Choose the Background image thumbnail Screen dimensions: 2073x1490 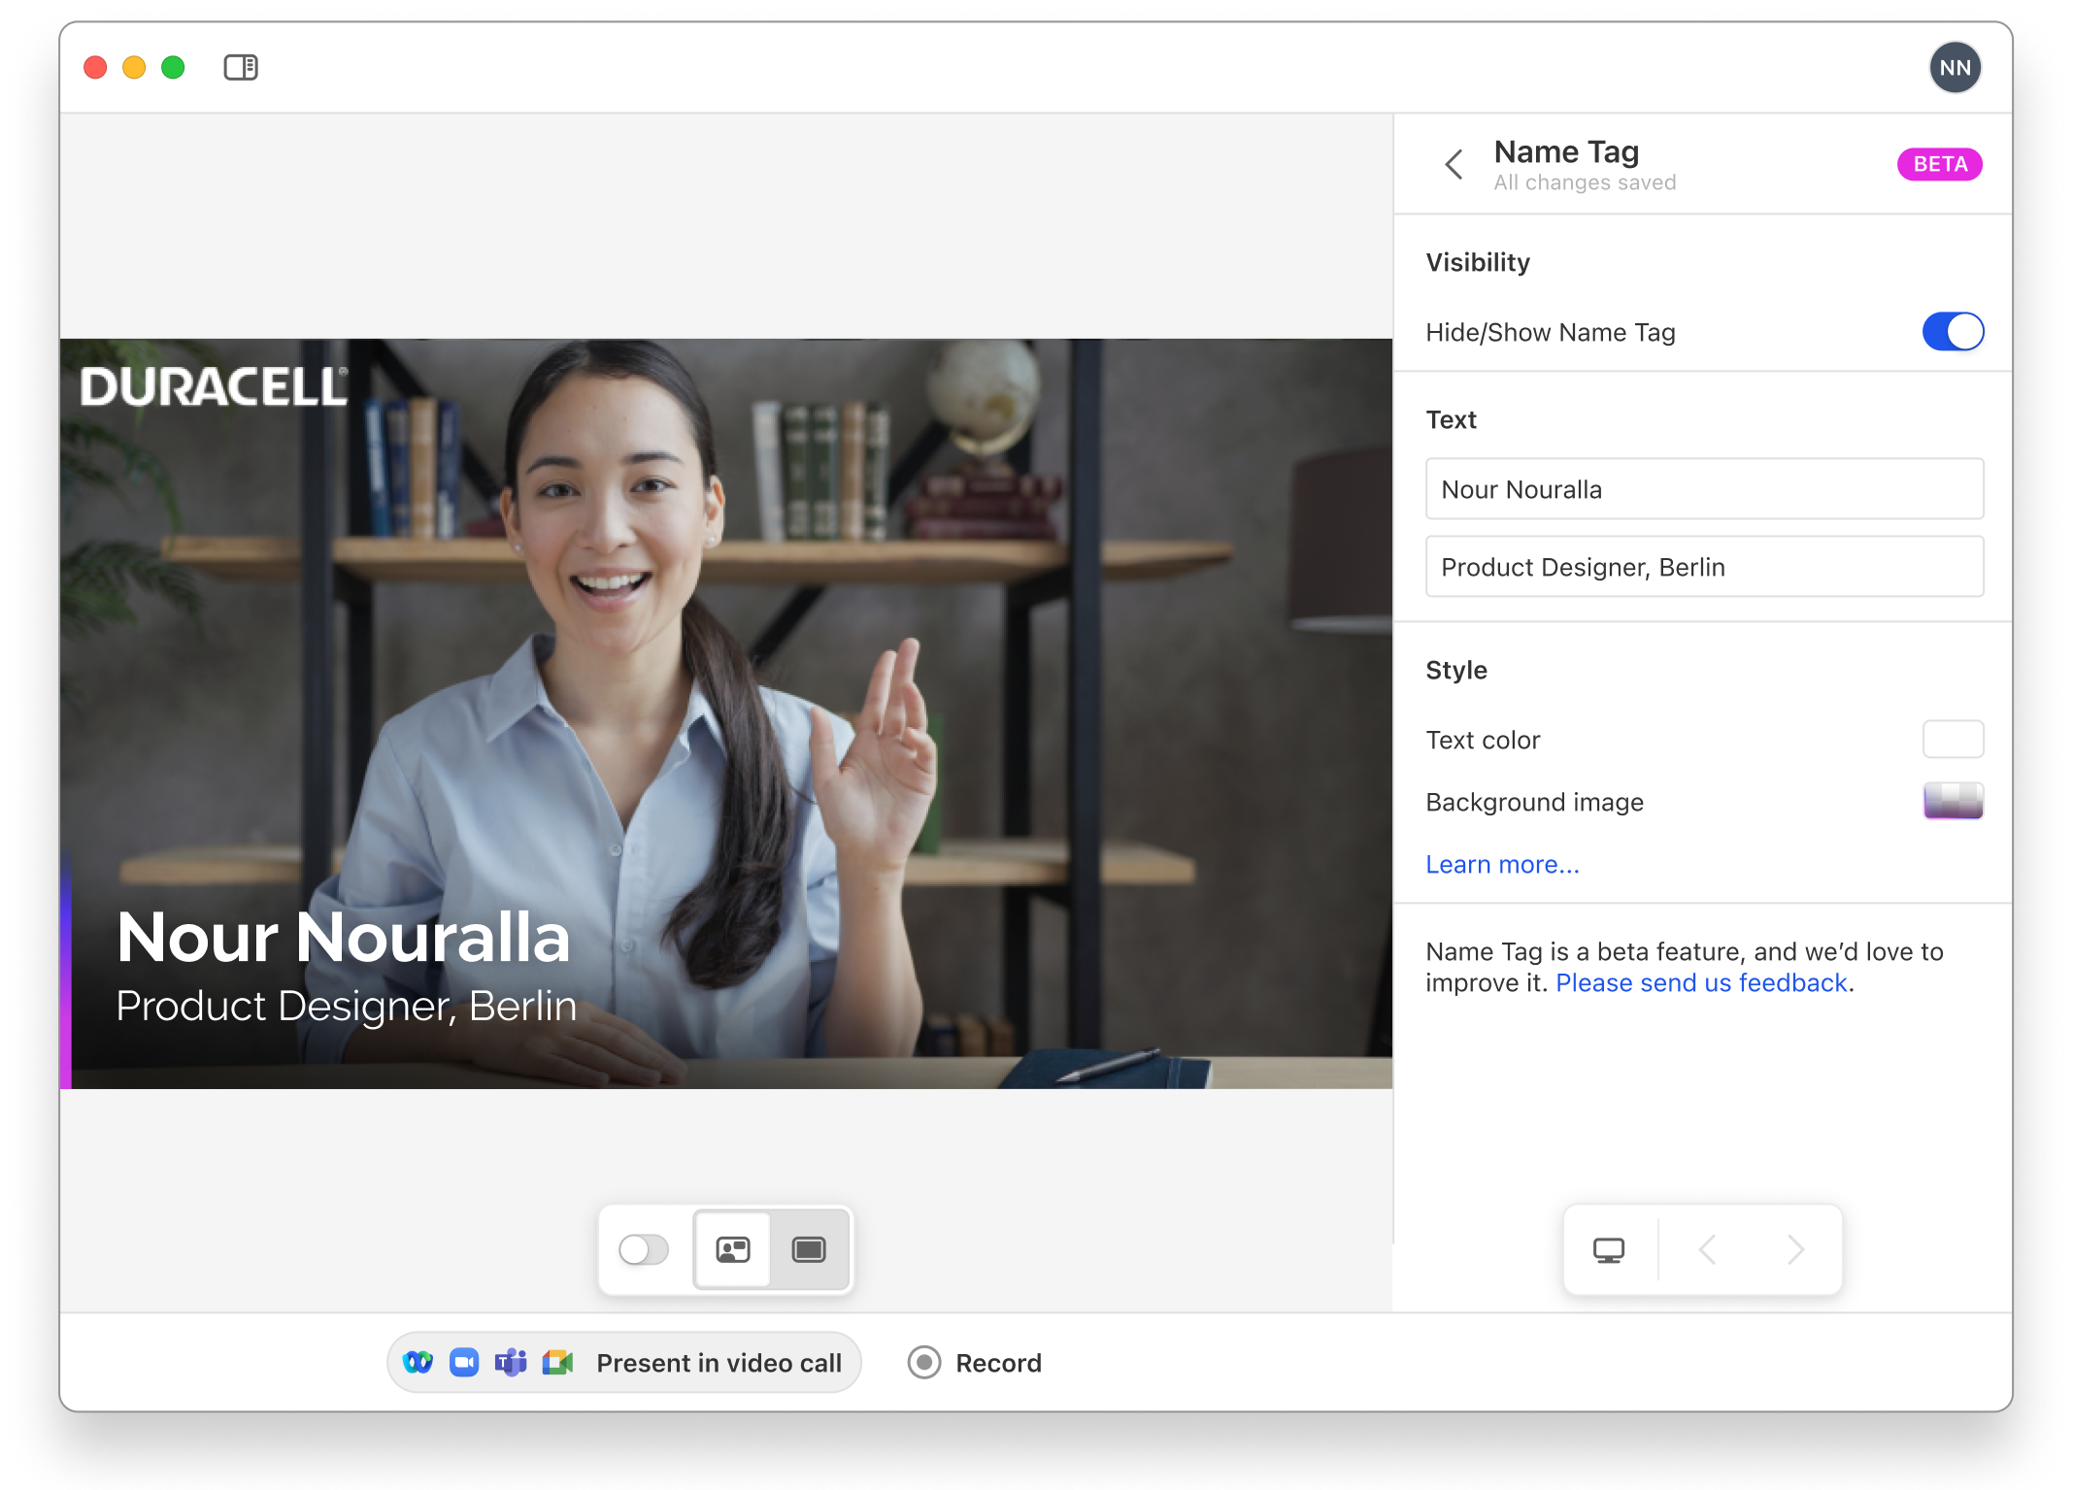[1952, 802]
